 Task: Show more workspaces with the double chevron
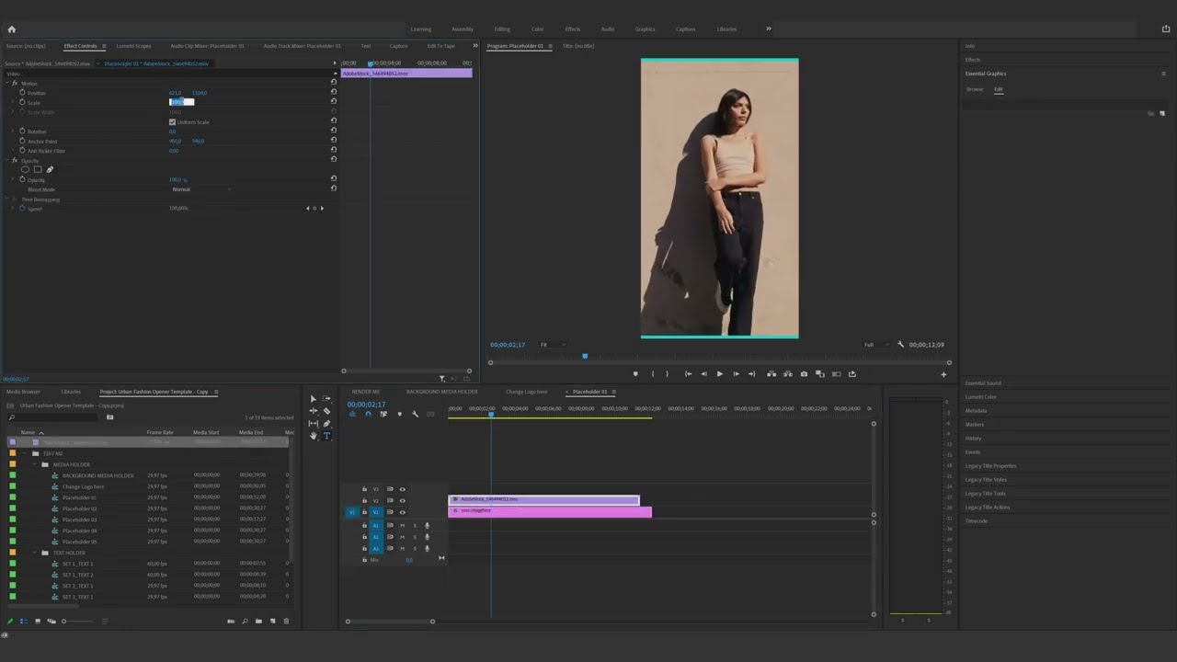[x=769, y=29]
